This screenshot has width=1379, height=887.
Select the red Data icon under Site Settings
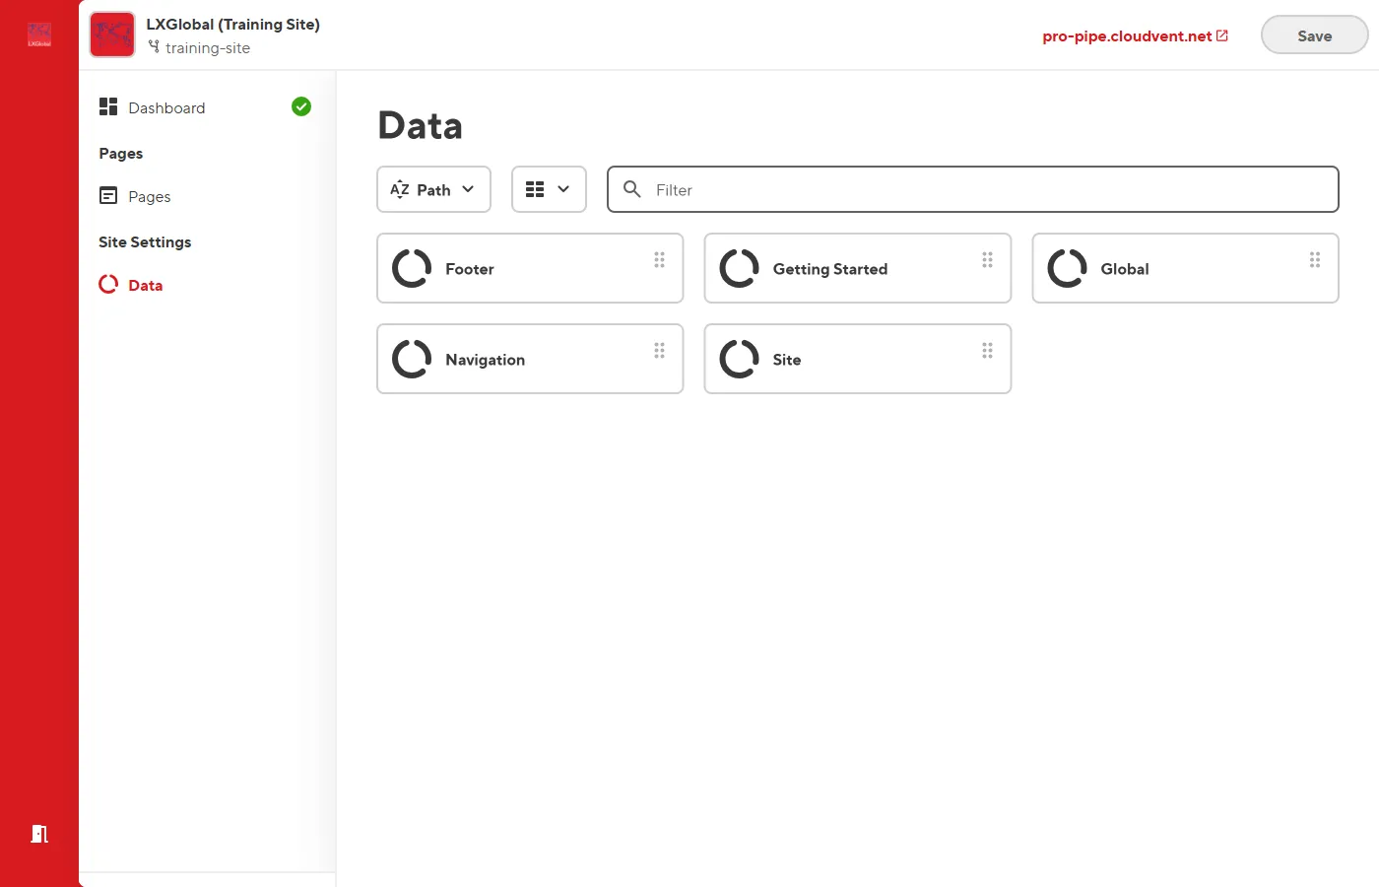(108, 284)
